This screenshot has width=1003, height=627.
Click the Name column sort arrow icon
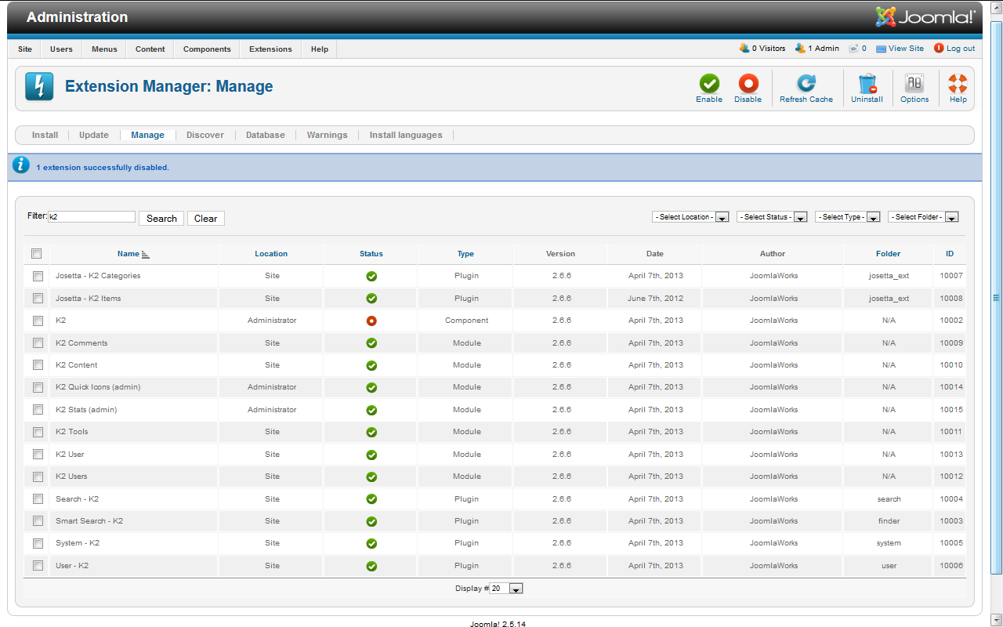[x=146, y=254]
